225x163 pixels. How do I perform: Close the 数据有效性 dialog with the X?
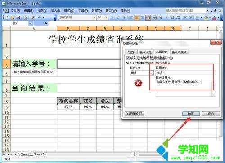click(216, 43)
